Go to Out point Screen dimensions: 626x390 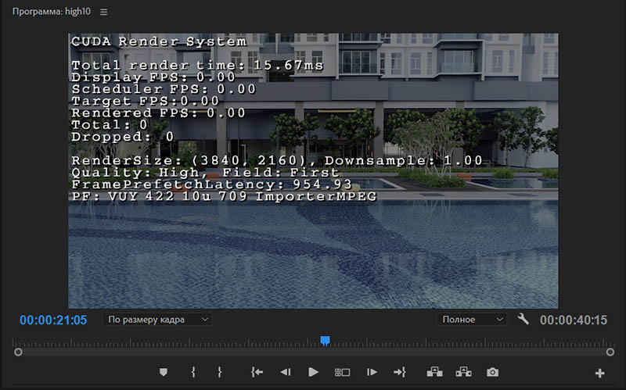point(400,372)
